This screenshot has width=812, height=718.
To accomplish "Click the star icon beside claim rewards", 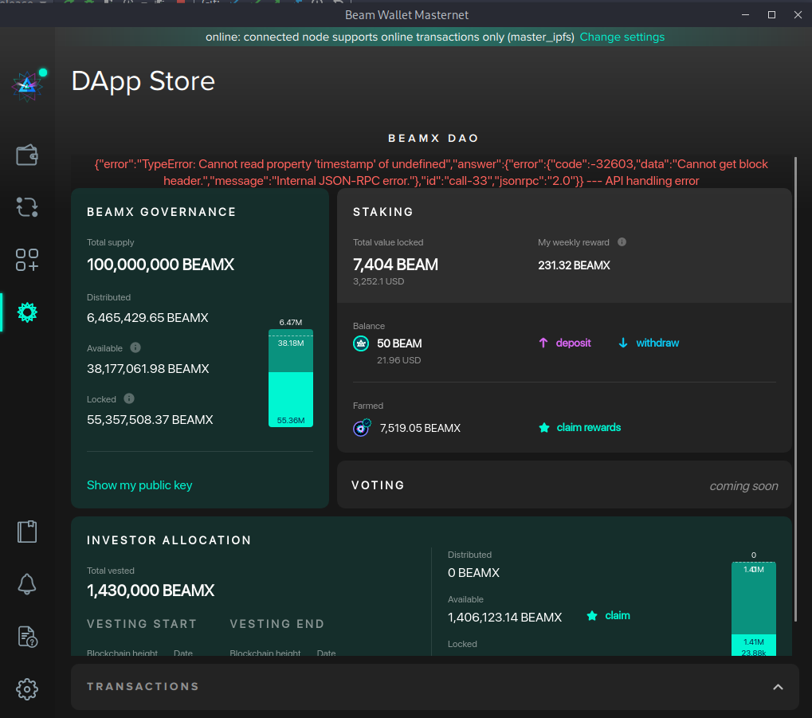I will point(543,427).
